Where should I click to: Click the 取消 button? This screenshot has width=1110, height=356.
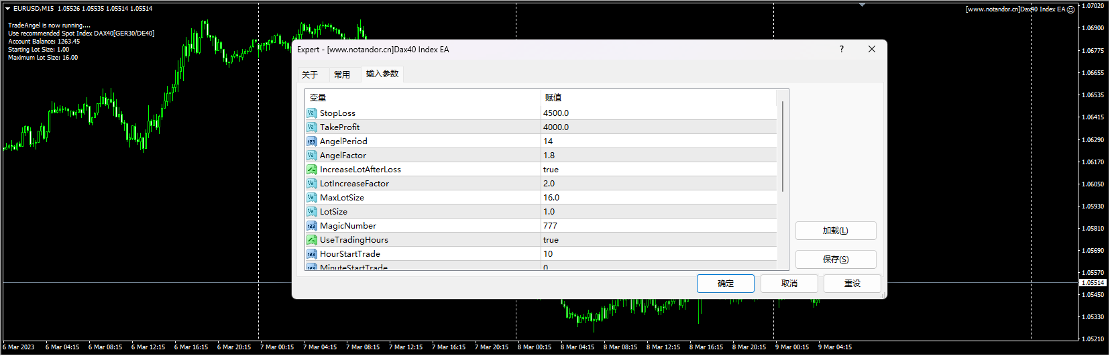click(x=789, y=284)
